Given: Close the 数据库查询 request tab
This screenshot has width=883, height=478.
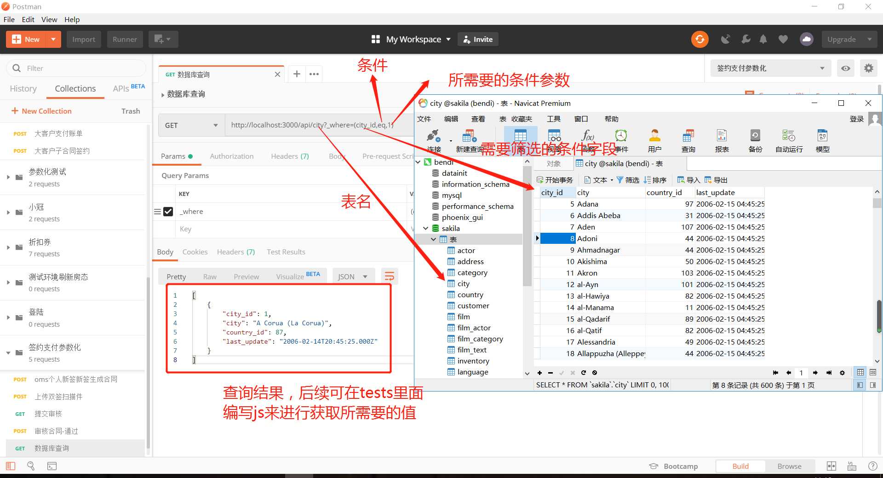Looking at the screenshot, I should (x=277, y=75).
